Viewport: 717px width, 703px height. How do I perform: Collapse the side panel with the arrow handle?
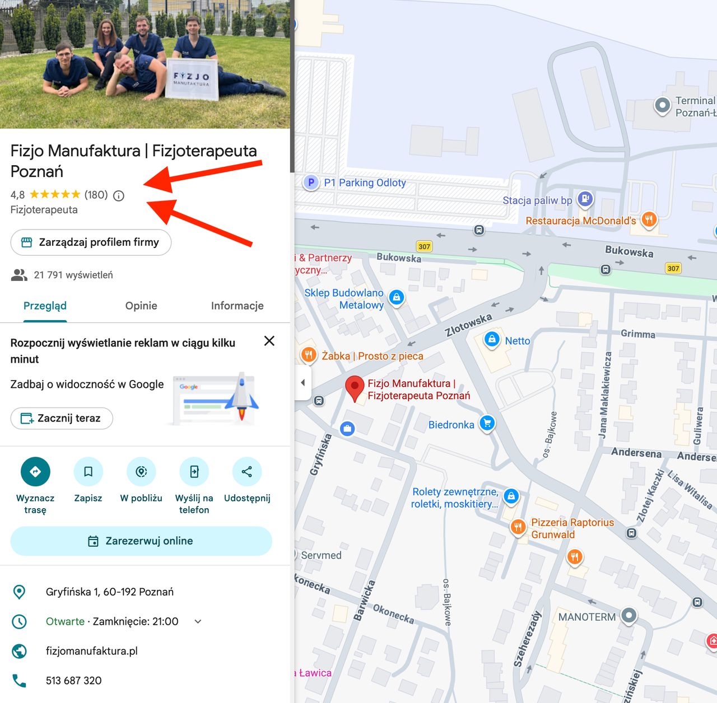(303, 383)
